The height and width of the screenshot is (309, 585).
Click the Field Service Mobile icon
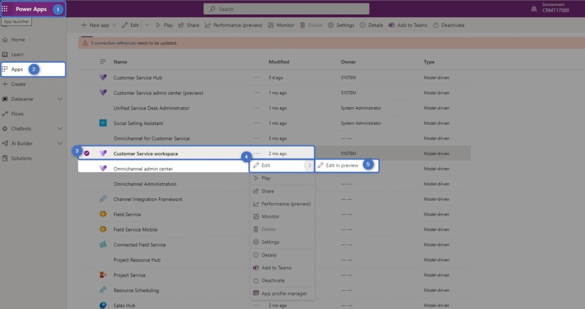click(103, 229)
